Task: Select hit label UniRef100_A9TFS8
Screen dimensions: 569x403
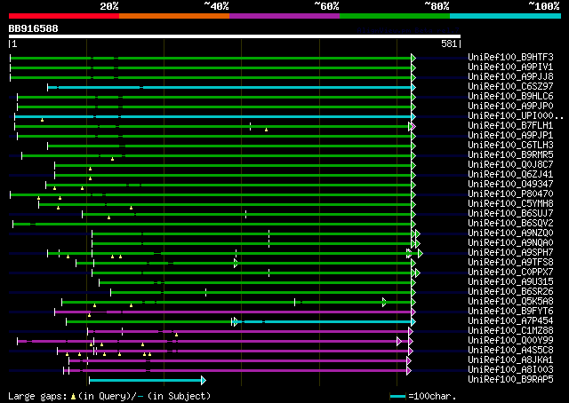Action: click(510, 263)
